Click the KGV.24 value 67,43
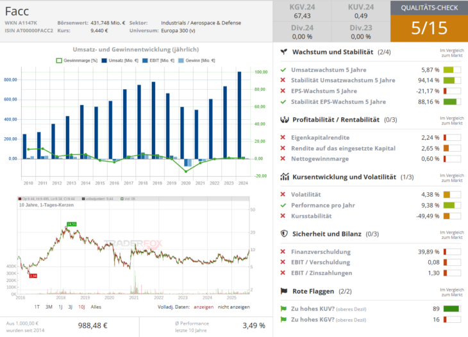 [x=302, y=16]
